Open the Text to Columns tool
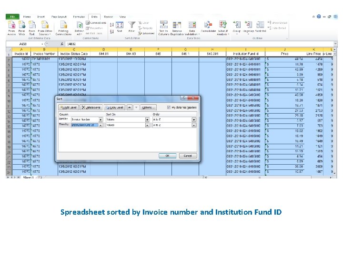This screenshot has height=257, width=343. (x=163, y=28)
